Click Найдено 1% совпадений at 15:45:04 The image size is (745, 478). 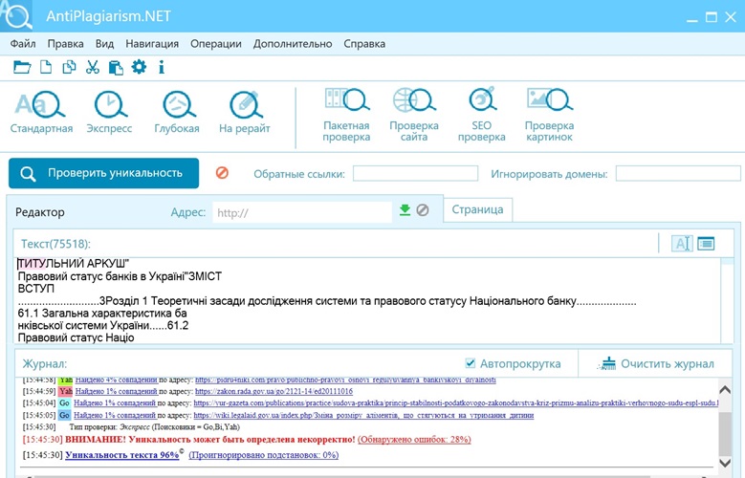click(115, 402)
